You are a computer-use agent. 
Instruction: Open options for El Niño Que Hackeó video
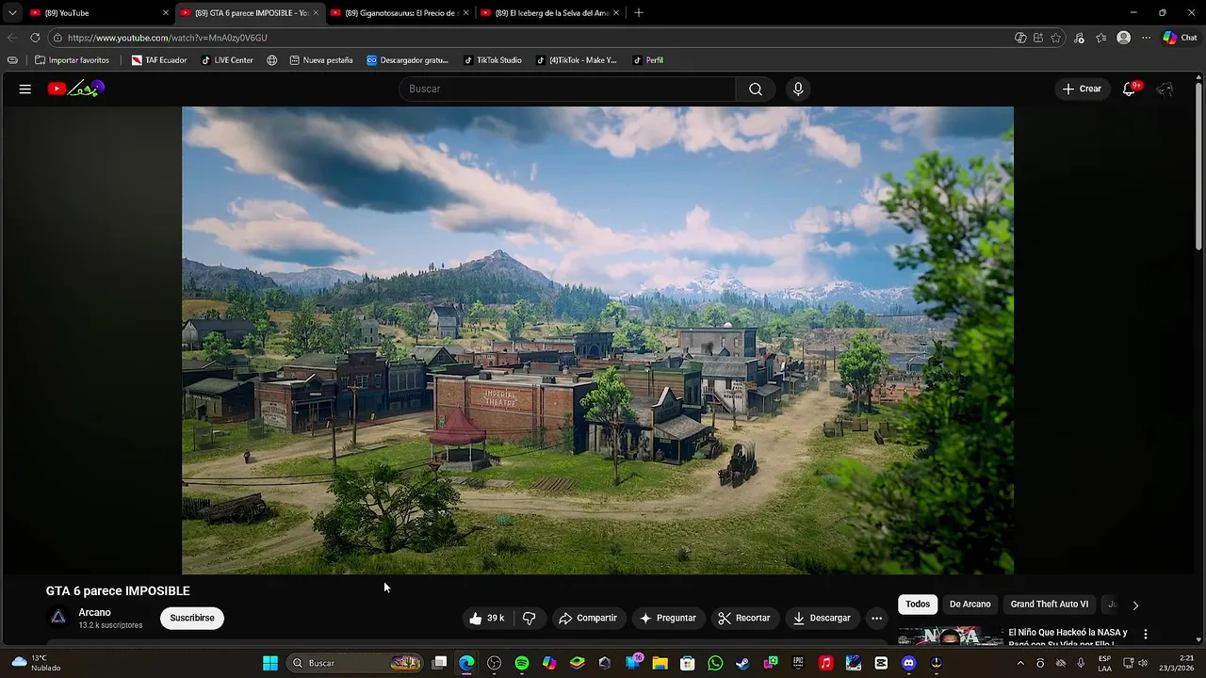click(x=1146, y=634)
